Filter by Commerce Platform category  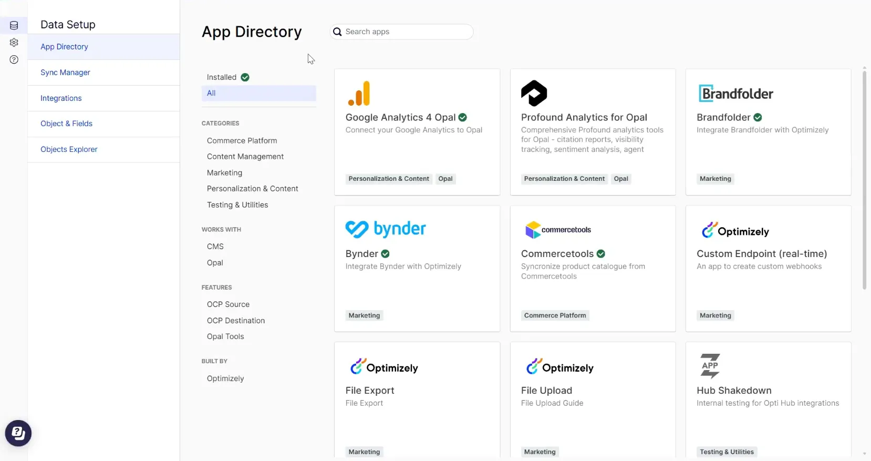[242, 141]
